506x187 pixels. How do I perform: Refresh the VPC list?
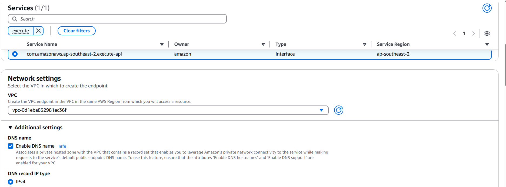coord(338,110)
